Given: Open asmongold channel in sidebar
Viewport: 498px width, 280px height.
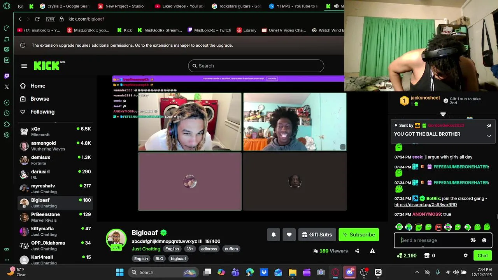Looking at the screenshot, I should [56, 146].
